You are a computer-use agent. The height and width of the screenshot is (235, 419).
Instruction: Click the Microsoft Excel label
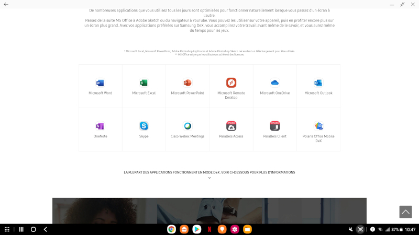144,93
